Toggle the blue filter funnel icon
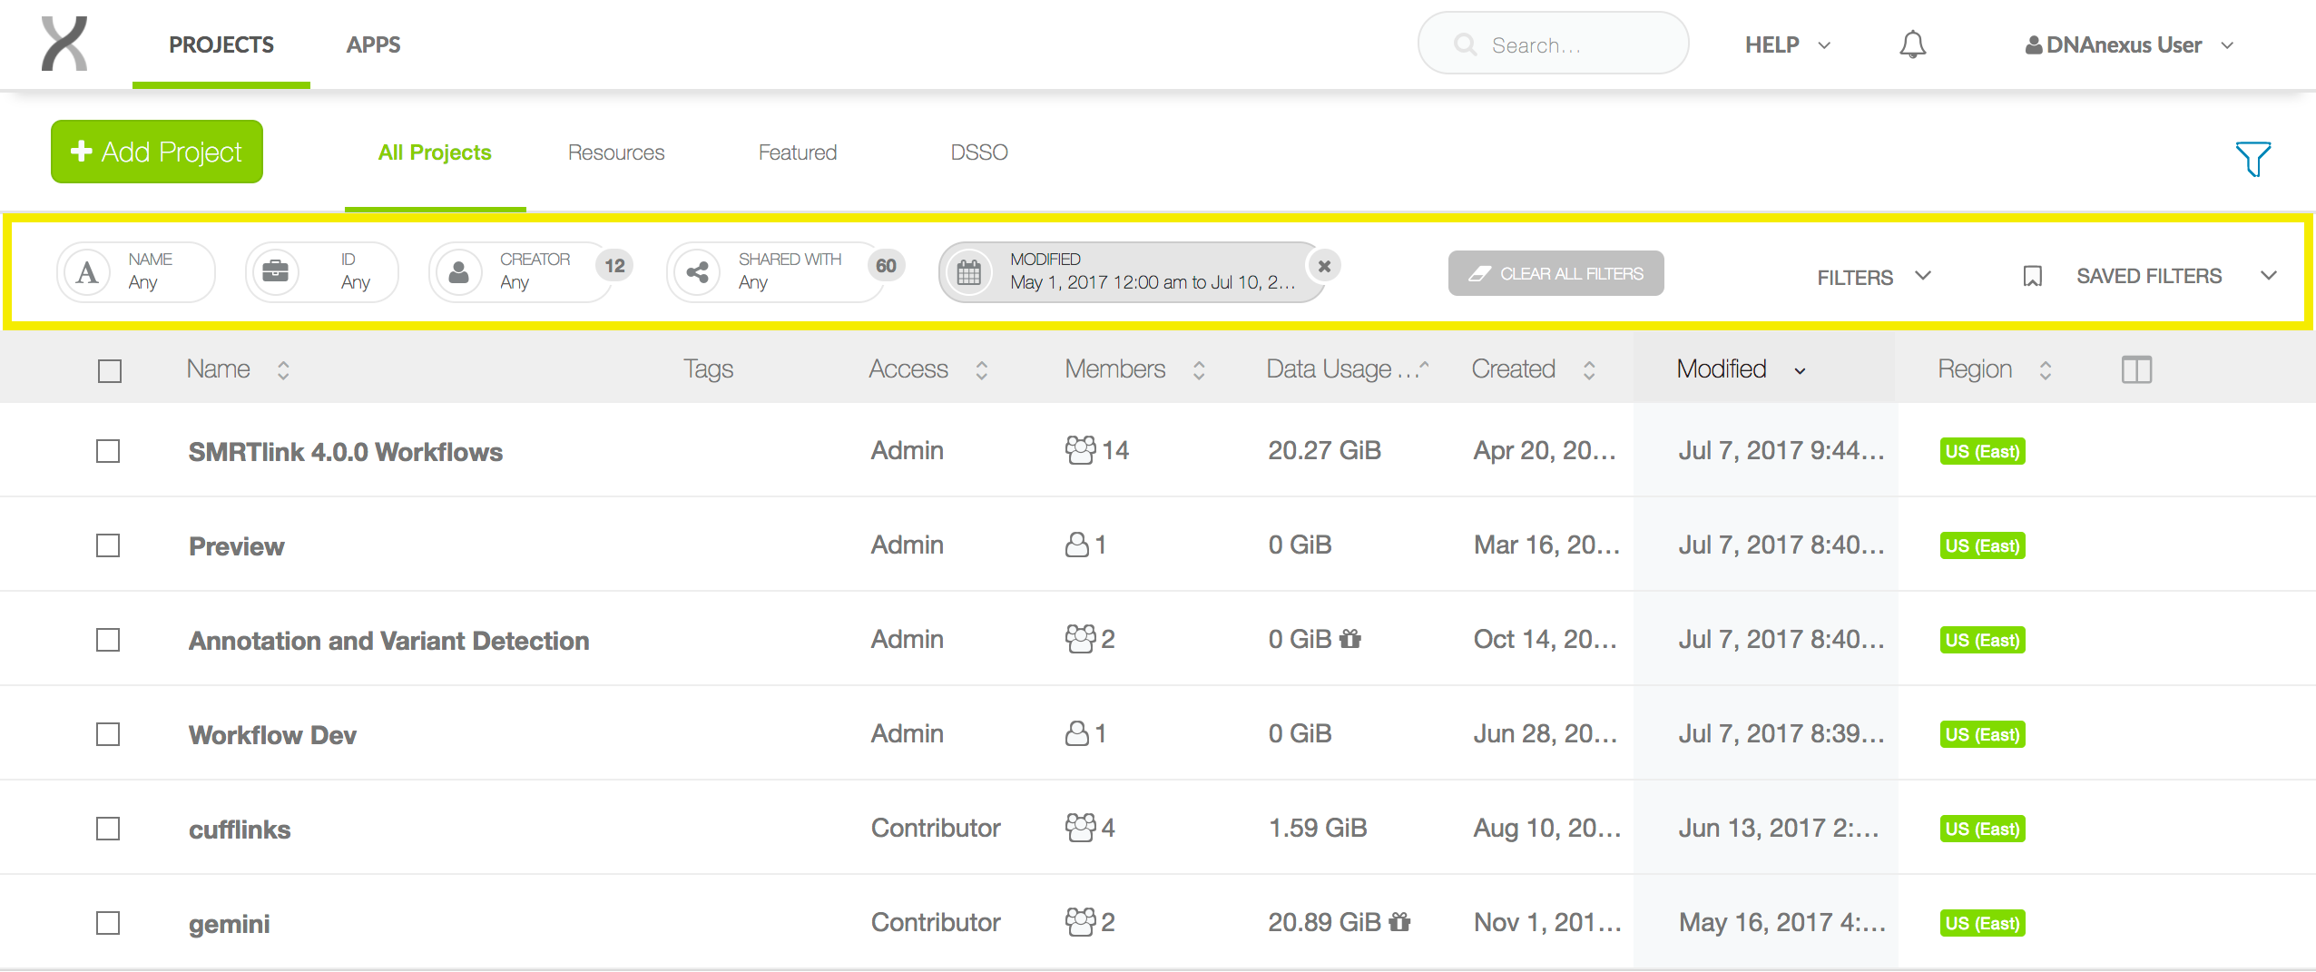Image resolution: width=2316 pixels, height=972 pixels. pos(2252,159)
